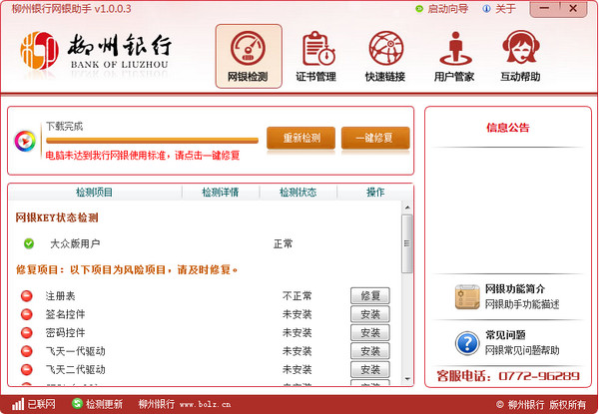Open the 网银检测 gauge tab
The height and width of the screenshot is (414, 599).
click(249, 56)
